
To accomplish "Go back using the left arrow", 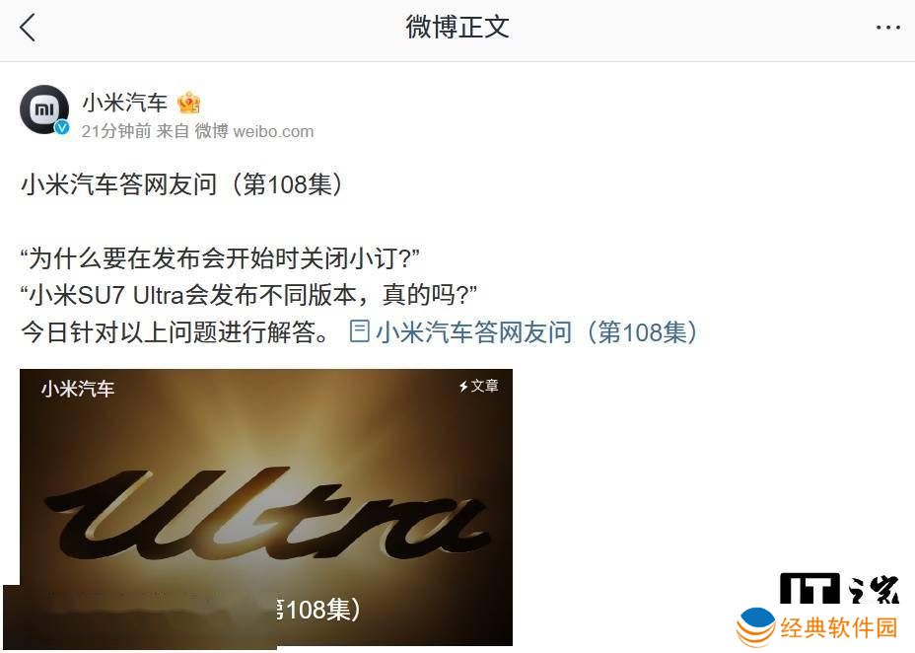I will pos(28,28).
